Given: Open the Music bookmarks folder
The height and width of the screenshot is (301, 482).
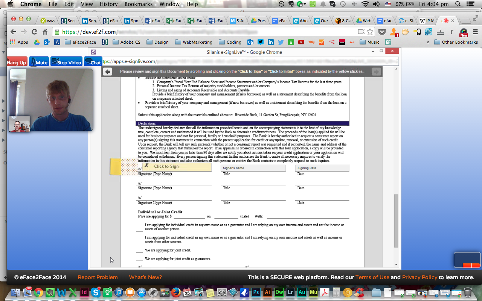Looking at the screenshot, I should (x=369, y=42).
